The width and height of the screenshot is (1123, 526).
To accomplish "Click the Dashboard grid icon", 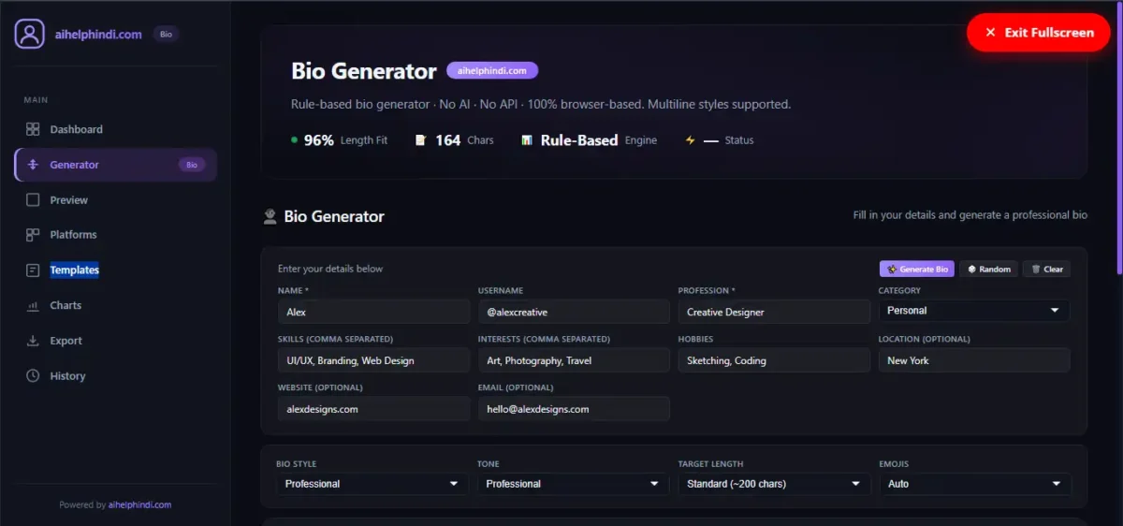I will [x=33, y=129].
